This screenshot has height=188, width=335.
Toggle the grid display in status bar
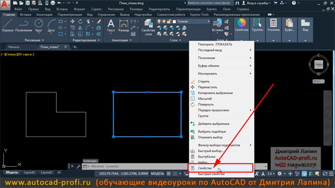[169, 174]
